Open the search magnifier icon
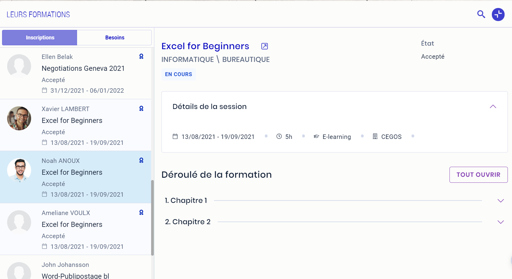 point(481,14)
